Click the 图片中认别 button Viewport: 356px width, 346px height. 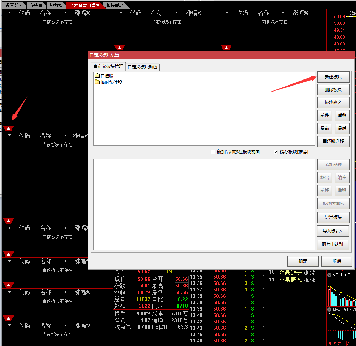click(x=333, y=244)
